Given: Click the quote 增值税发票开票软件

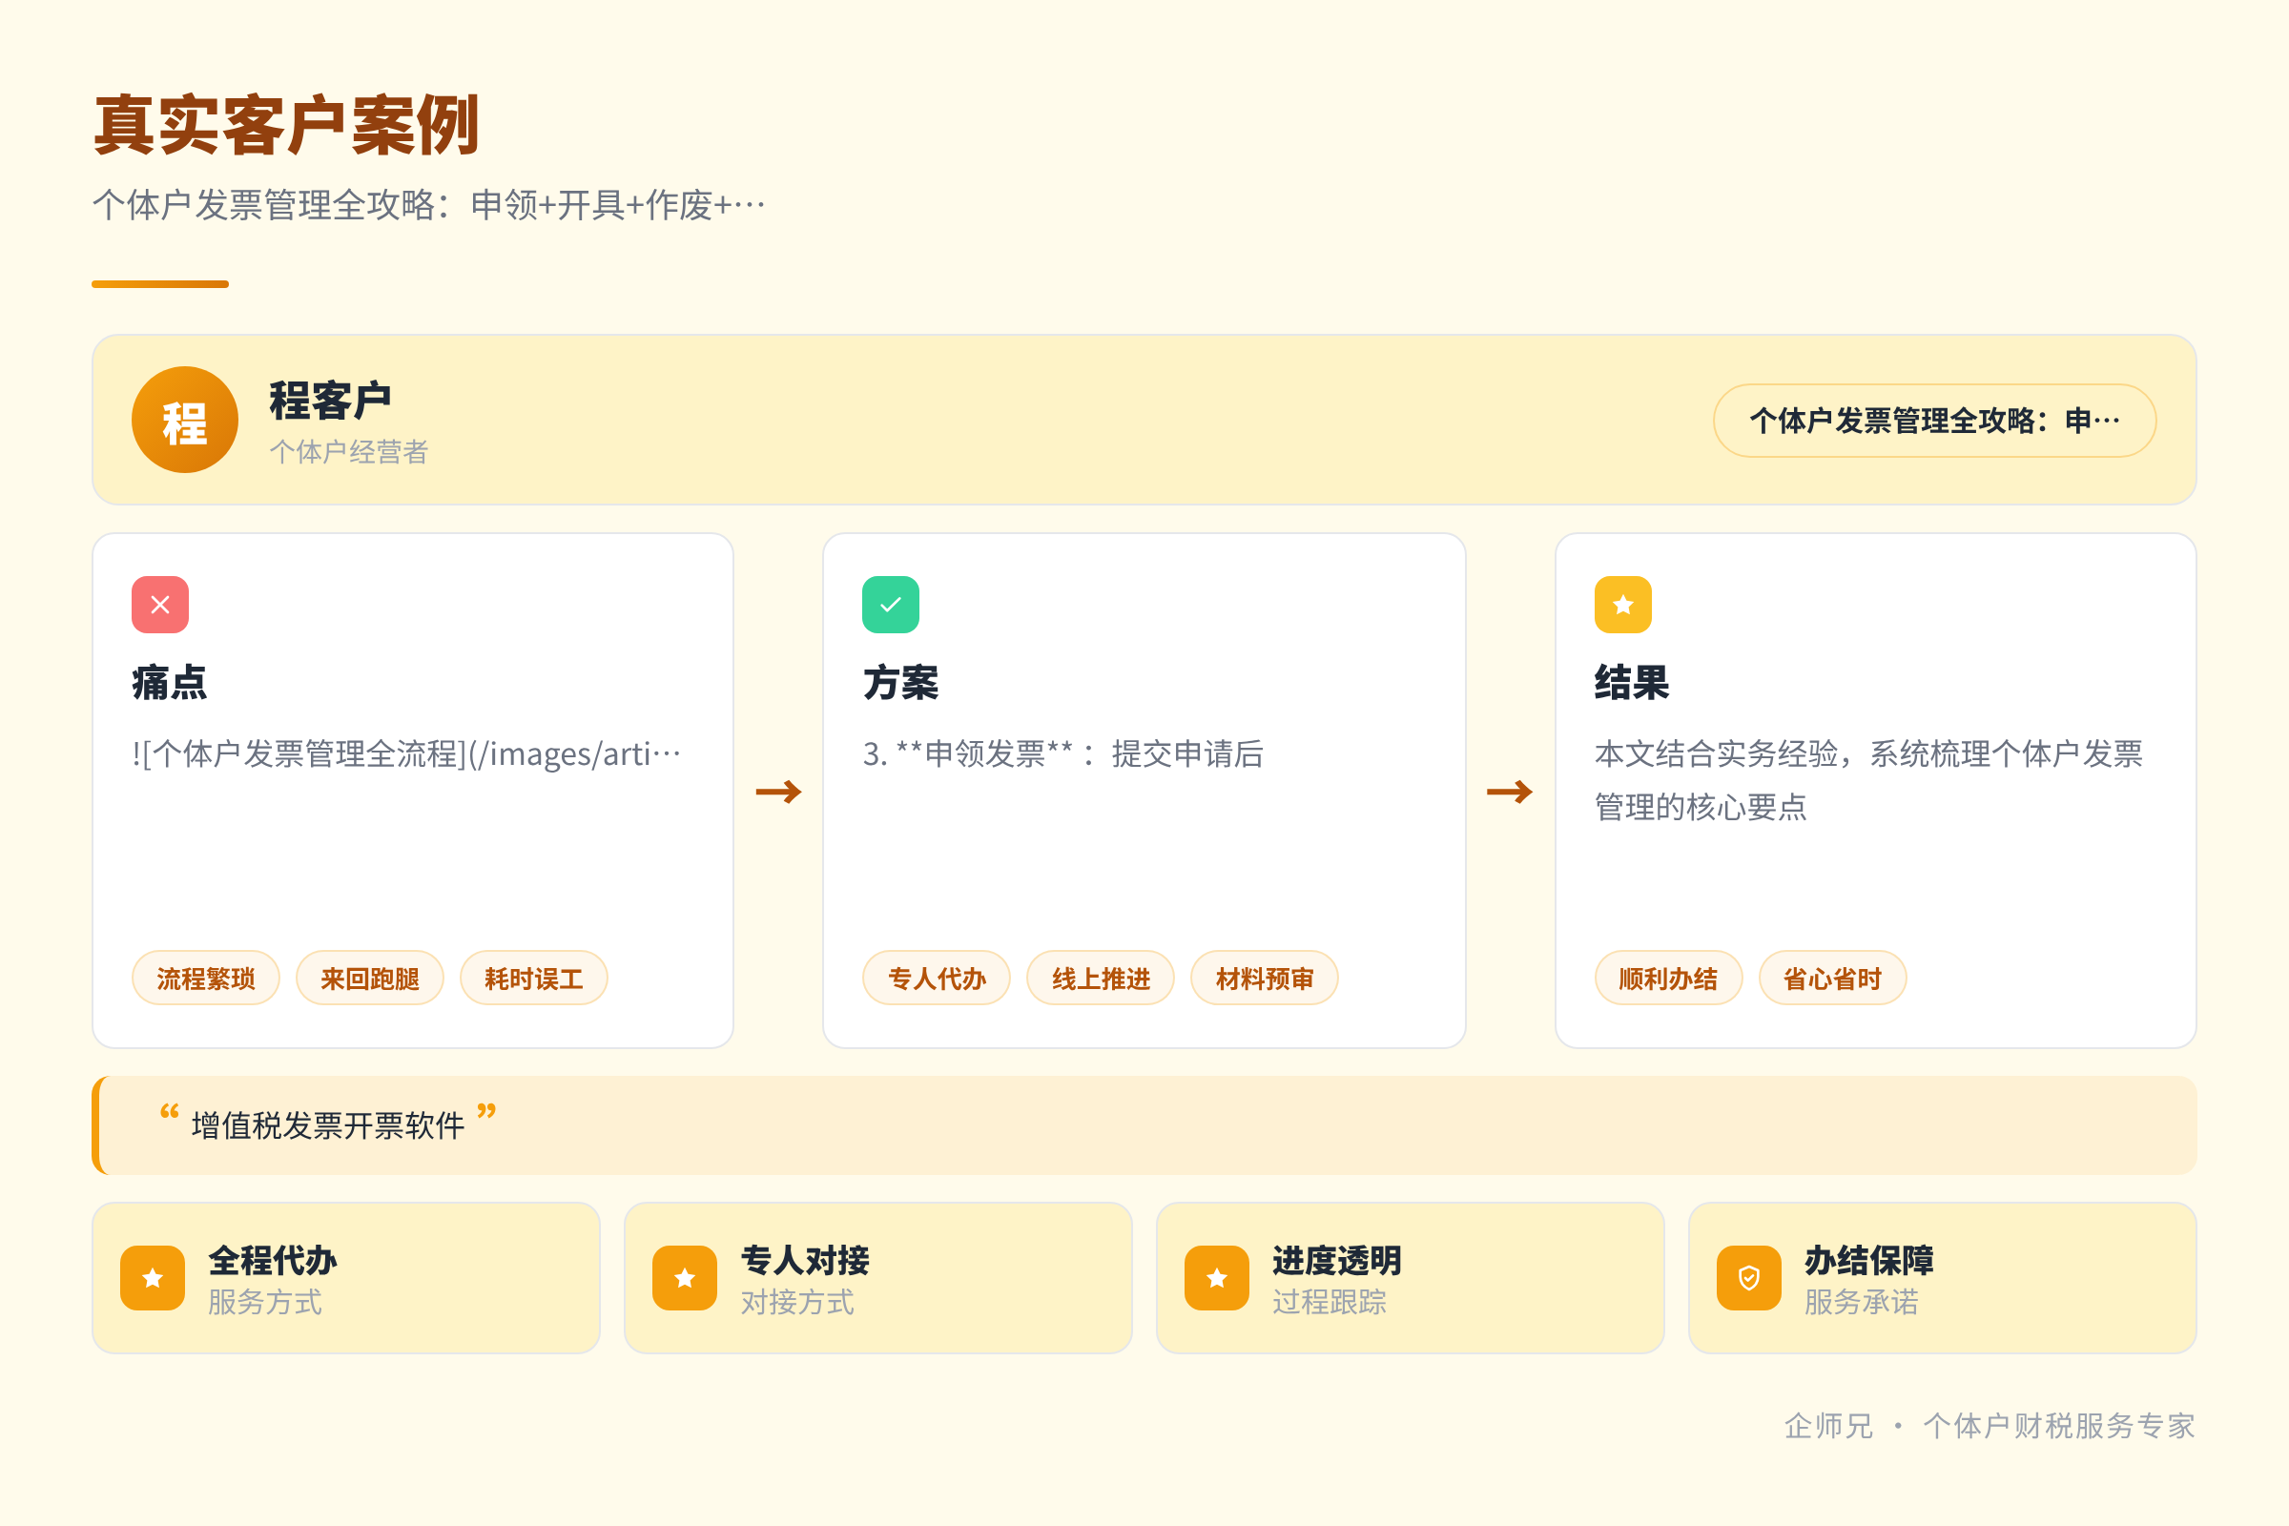Looking at the screenshot, I should point(328,1125).
